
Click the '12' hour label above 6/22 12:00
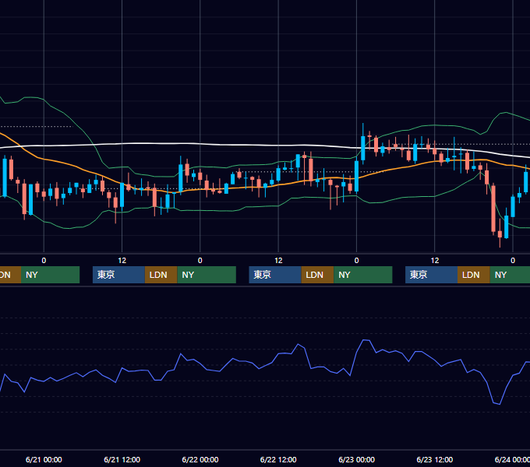tap(278, 261)
